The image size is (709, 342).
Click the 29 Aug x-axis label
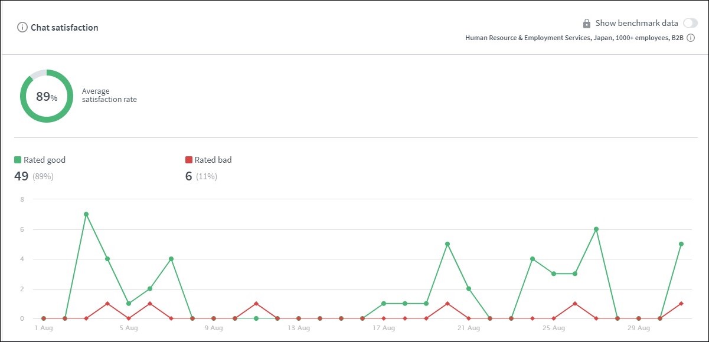pyautogui.click(x=639, y=328)
